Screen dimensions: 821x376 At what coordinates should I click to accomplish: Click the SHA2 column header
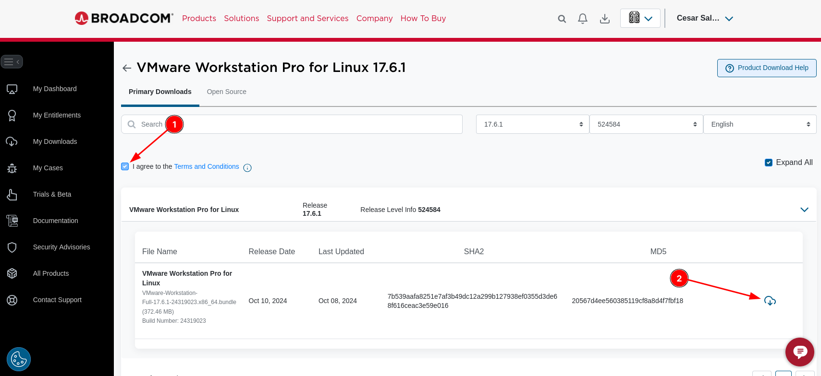click(x=474, y=251)
